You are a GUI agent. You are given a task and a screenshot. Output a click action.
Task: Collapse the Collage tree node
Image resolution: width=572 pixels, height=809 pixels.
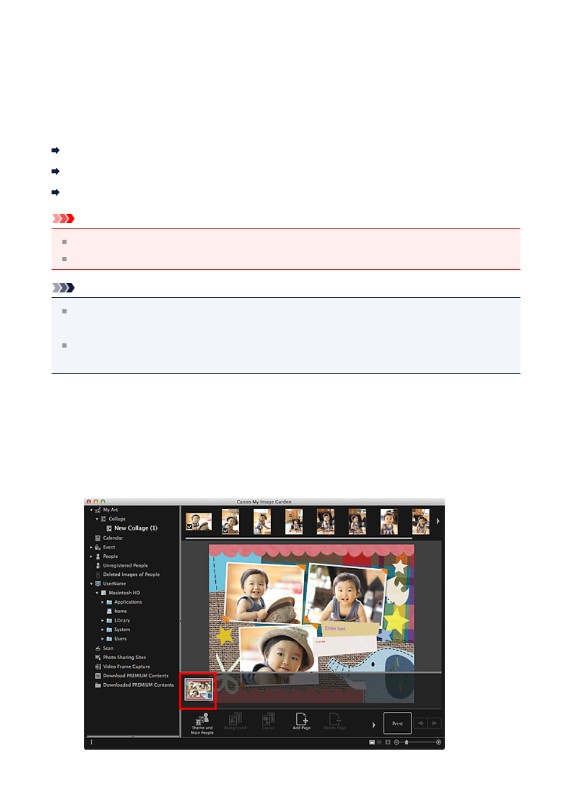[97, 519]
